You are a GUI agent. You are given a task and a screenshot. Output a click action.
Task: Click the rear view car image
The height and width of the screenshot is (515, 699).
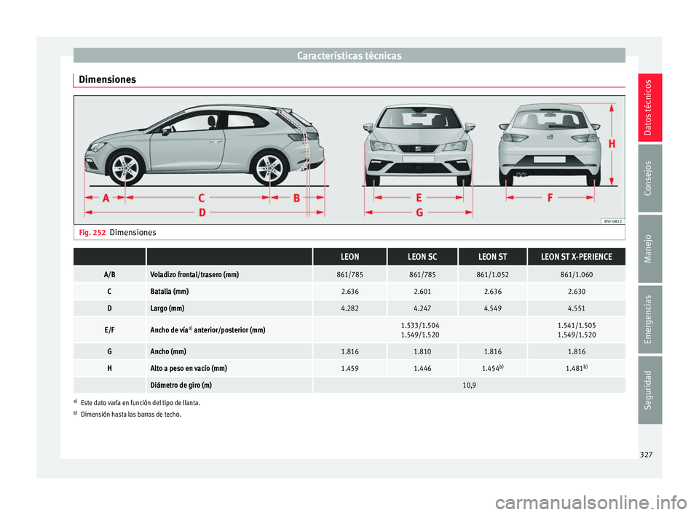[550, 145]
